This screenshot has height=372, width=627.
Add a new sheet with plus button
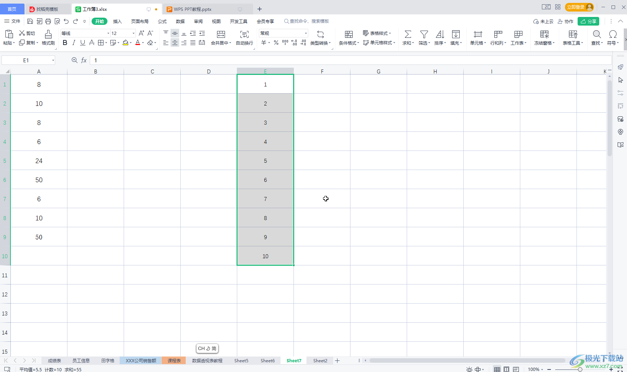(x=337, y=360)
